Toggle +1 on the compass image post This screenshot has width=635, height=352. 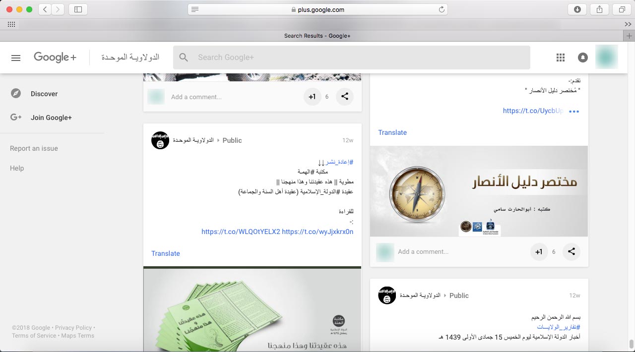click(x=539, y=252)
